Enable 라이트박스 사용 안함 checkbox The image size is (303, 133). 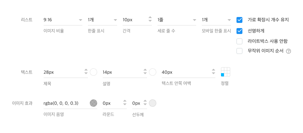pyautogui.click(x=239, y=41)
